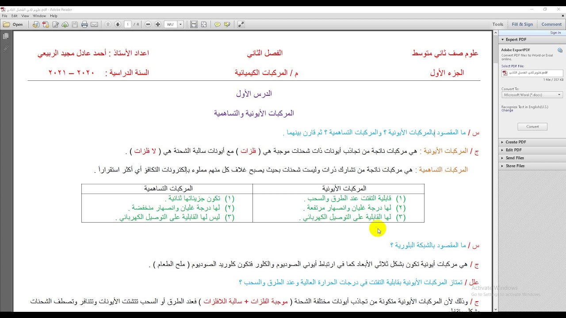
Task: Click the Sign document pencil icon
Action: [55, 24]
